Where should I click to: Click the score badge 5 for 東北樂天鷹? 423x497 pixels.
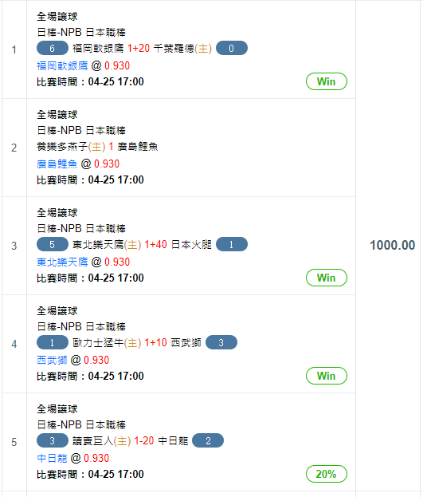53,244
